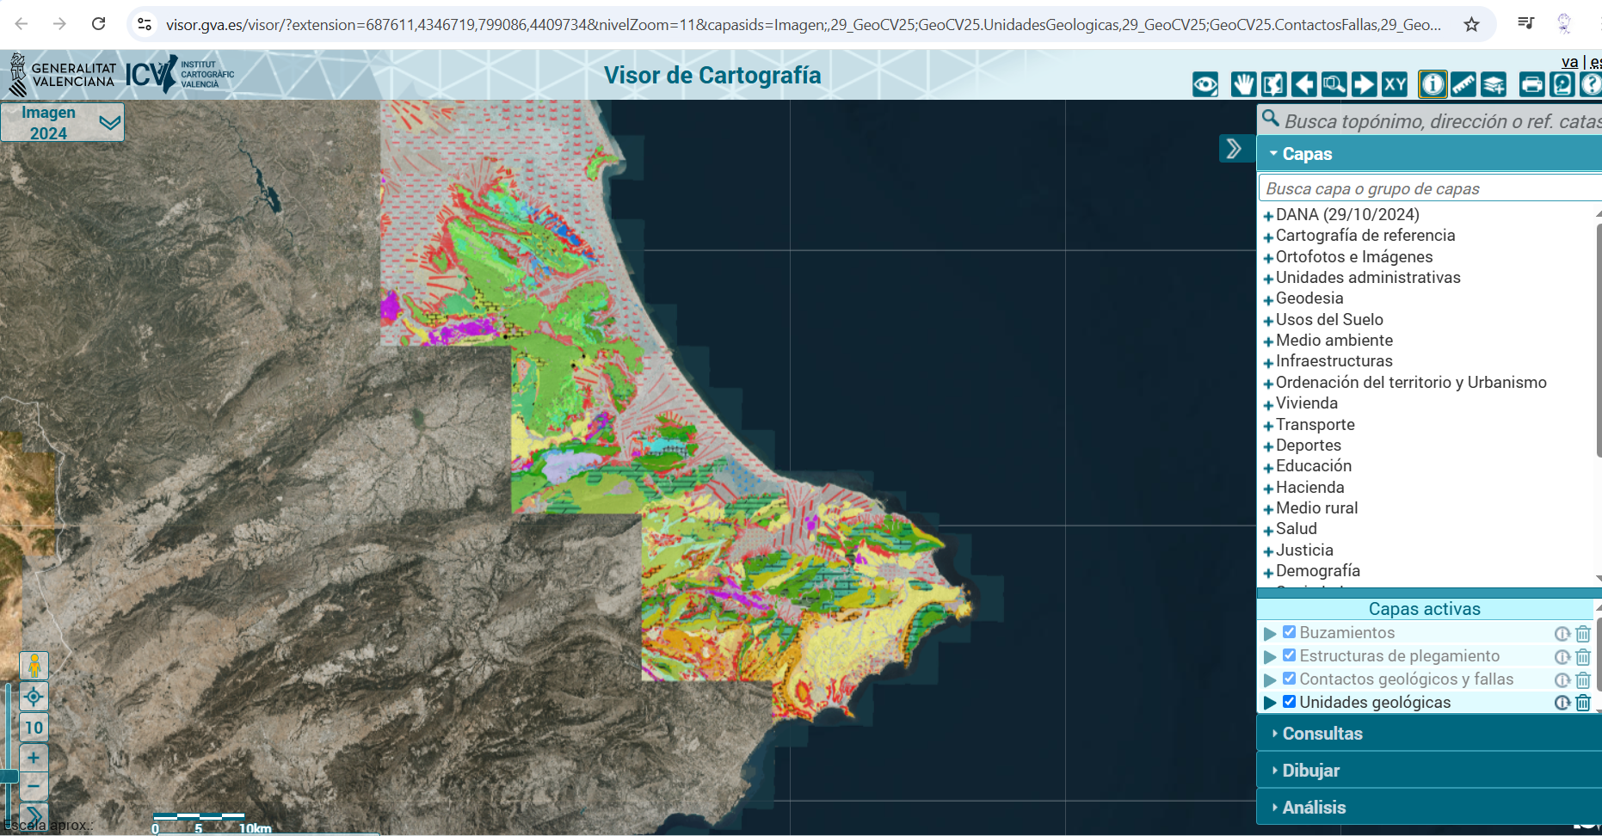Open the Análisis panel section

click(1314, 808)
